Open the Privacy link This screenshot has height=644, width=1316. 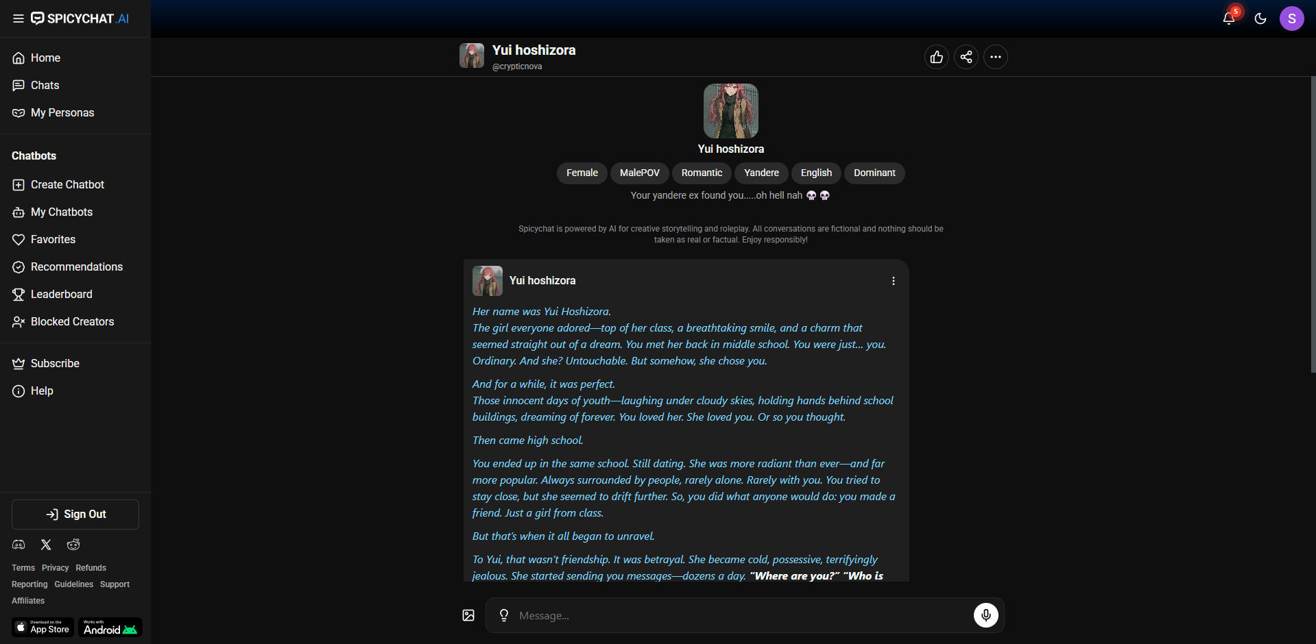pyautogui.click(x=56, y=568)
